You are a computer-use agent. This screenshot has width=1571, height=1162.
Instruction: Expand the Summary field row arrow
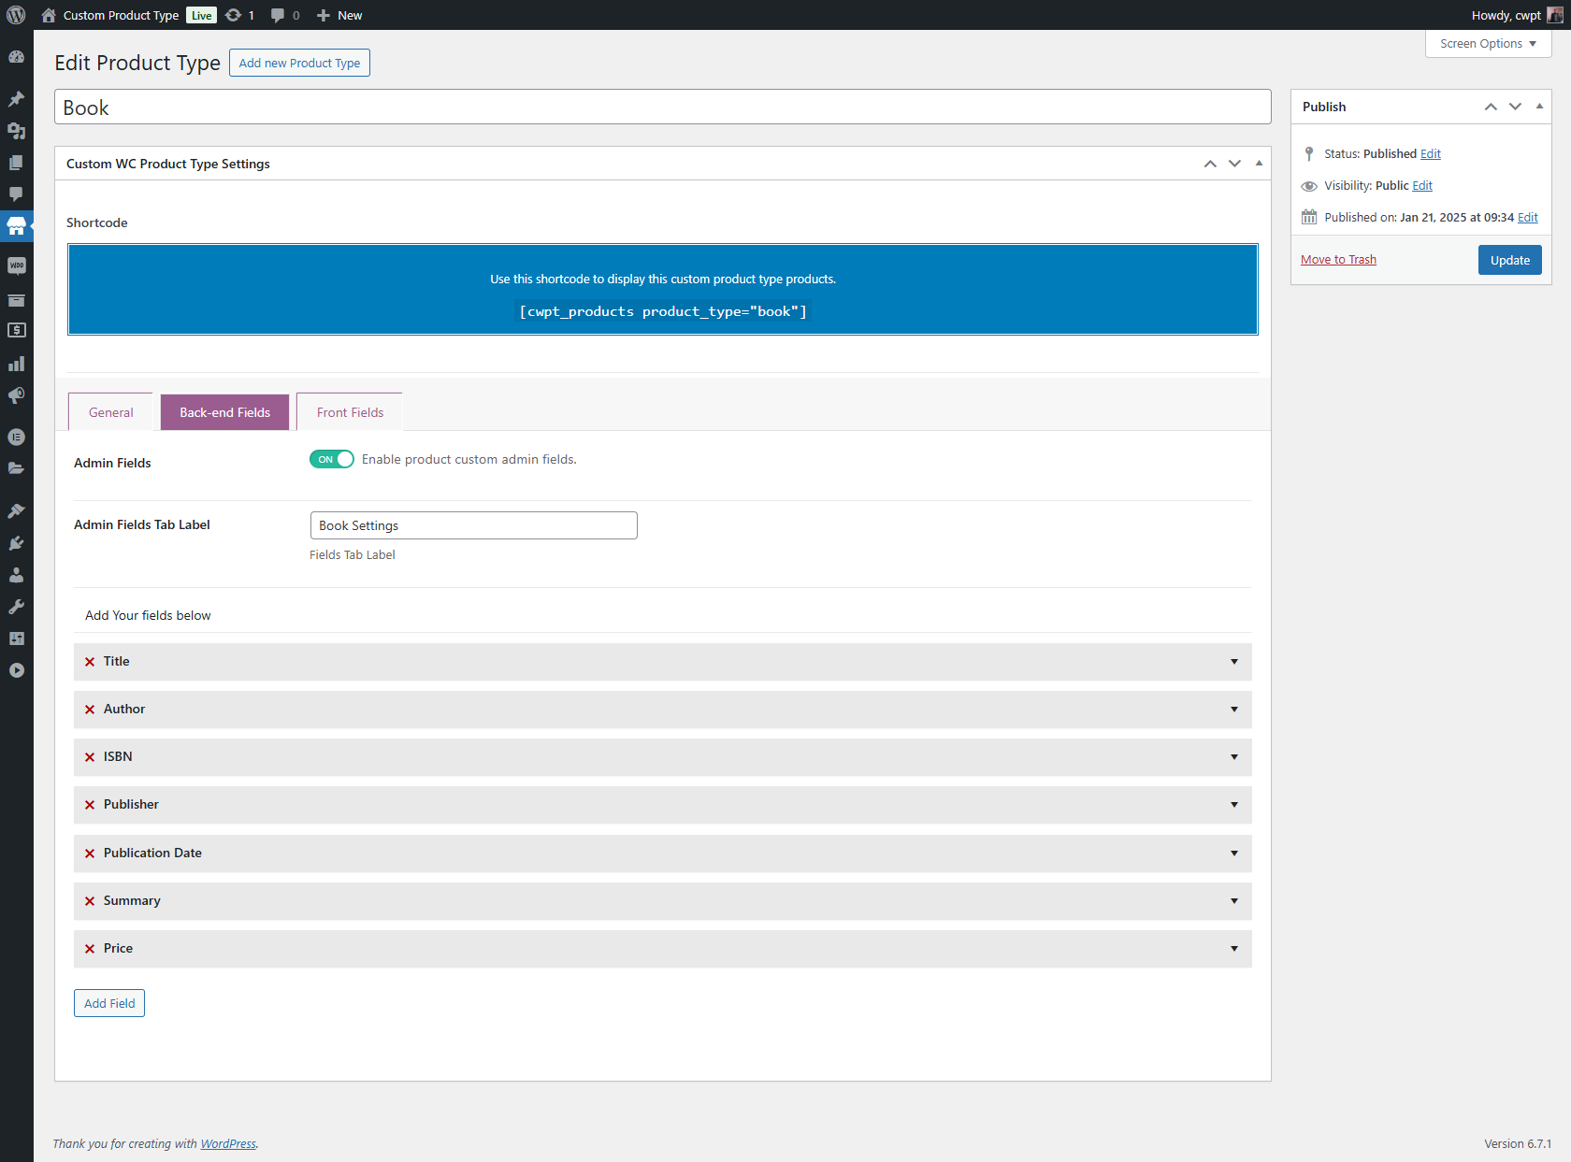tap(1234, 901)
